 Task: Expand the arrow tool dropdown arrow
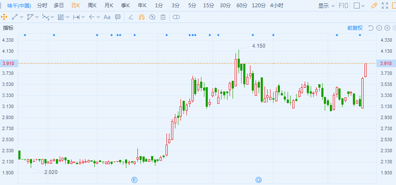click(x=98, y=17)
